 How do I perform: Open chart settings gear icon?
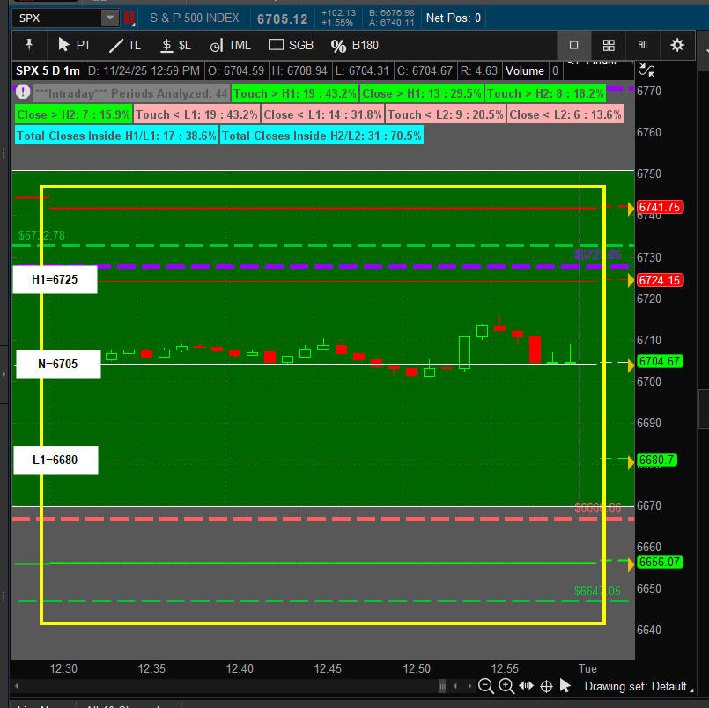click(677, 45)
